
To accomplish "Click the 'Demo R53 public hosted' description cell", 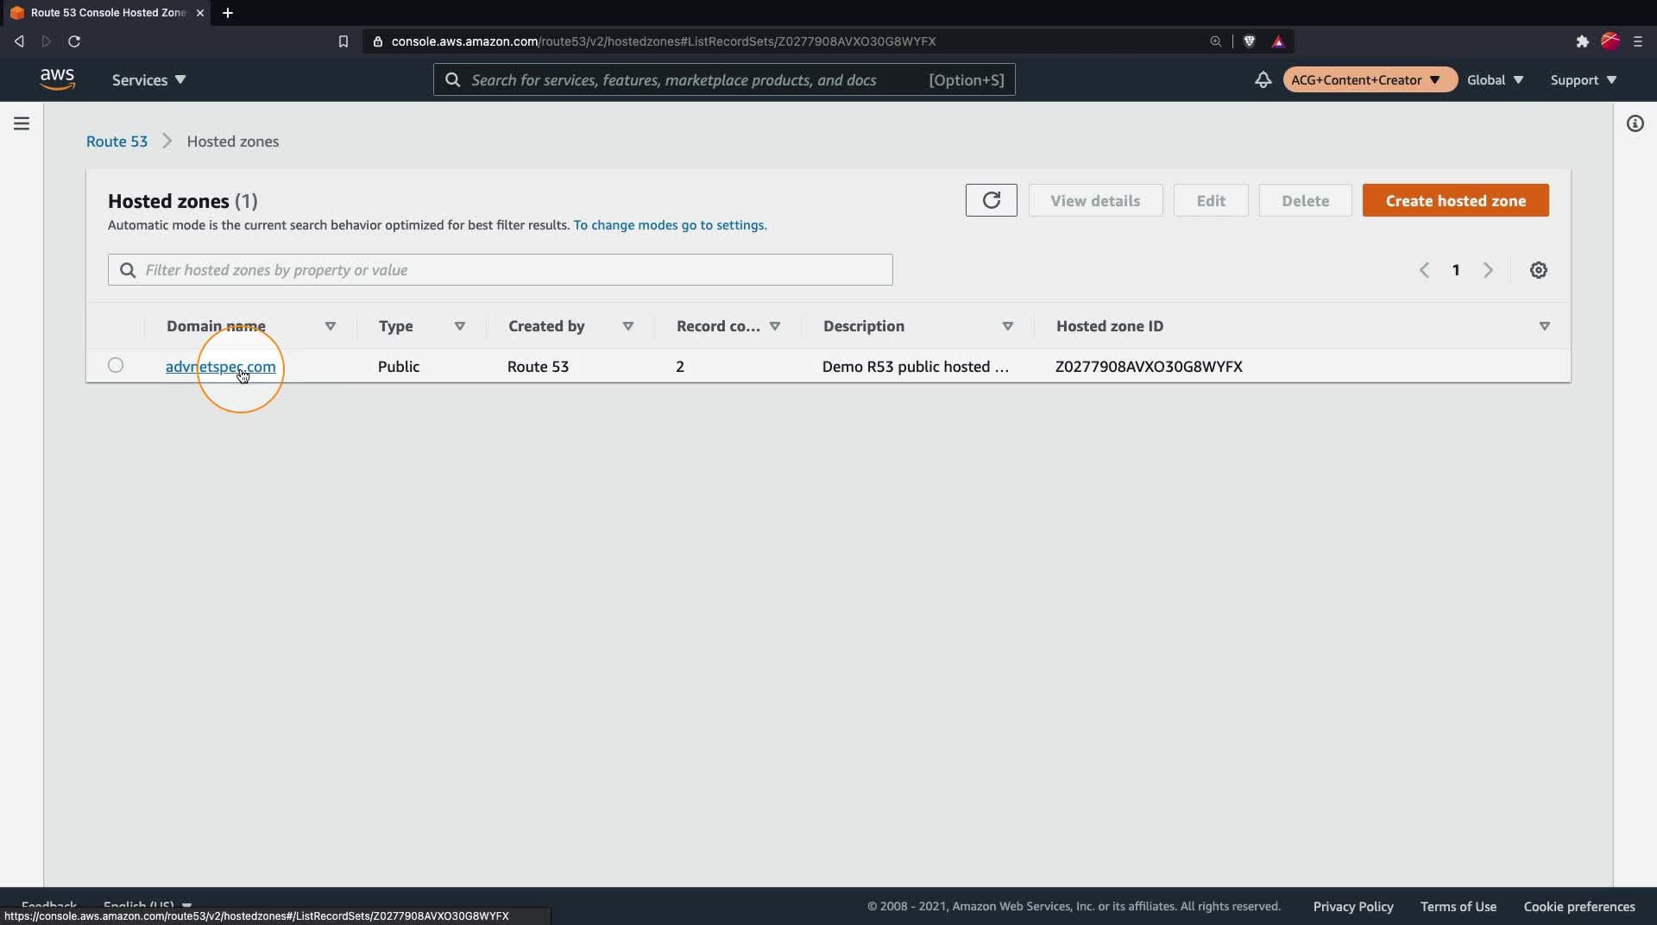I will 916,367.
